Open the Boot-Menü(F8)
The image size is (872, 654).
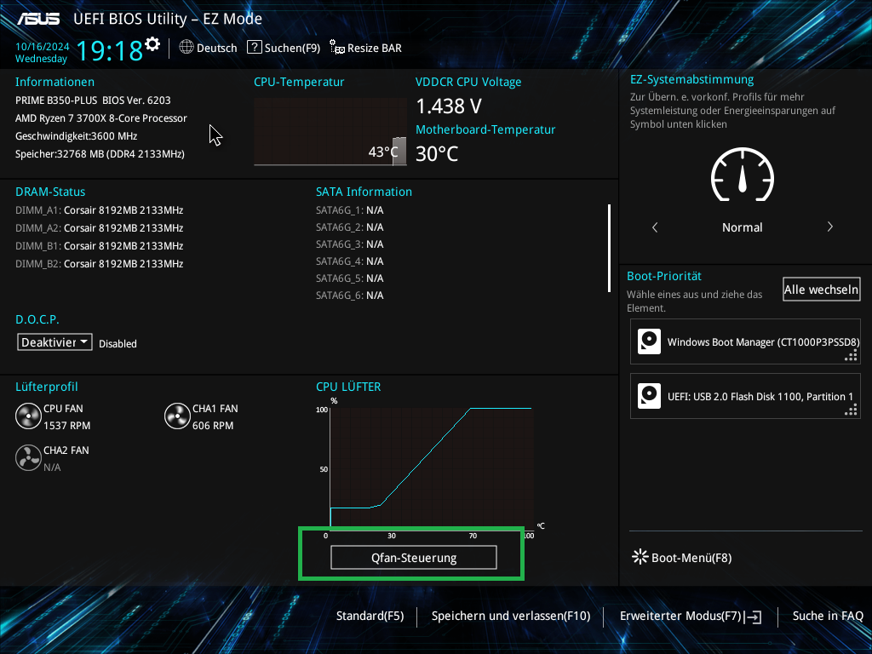682,557
